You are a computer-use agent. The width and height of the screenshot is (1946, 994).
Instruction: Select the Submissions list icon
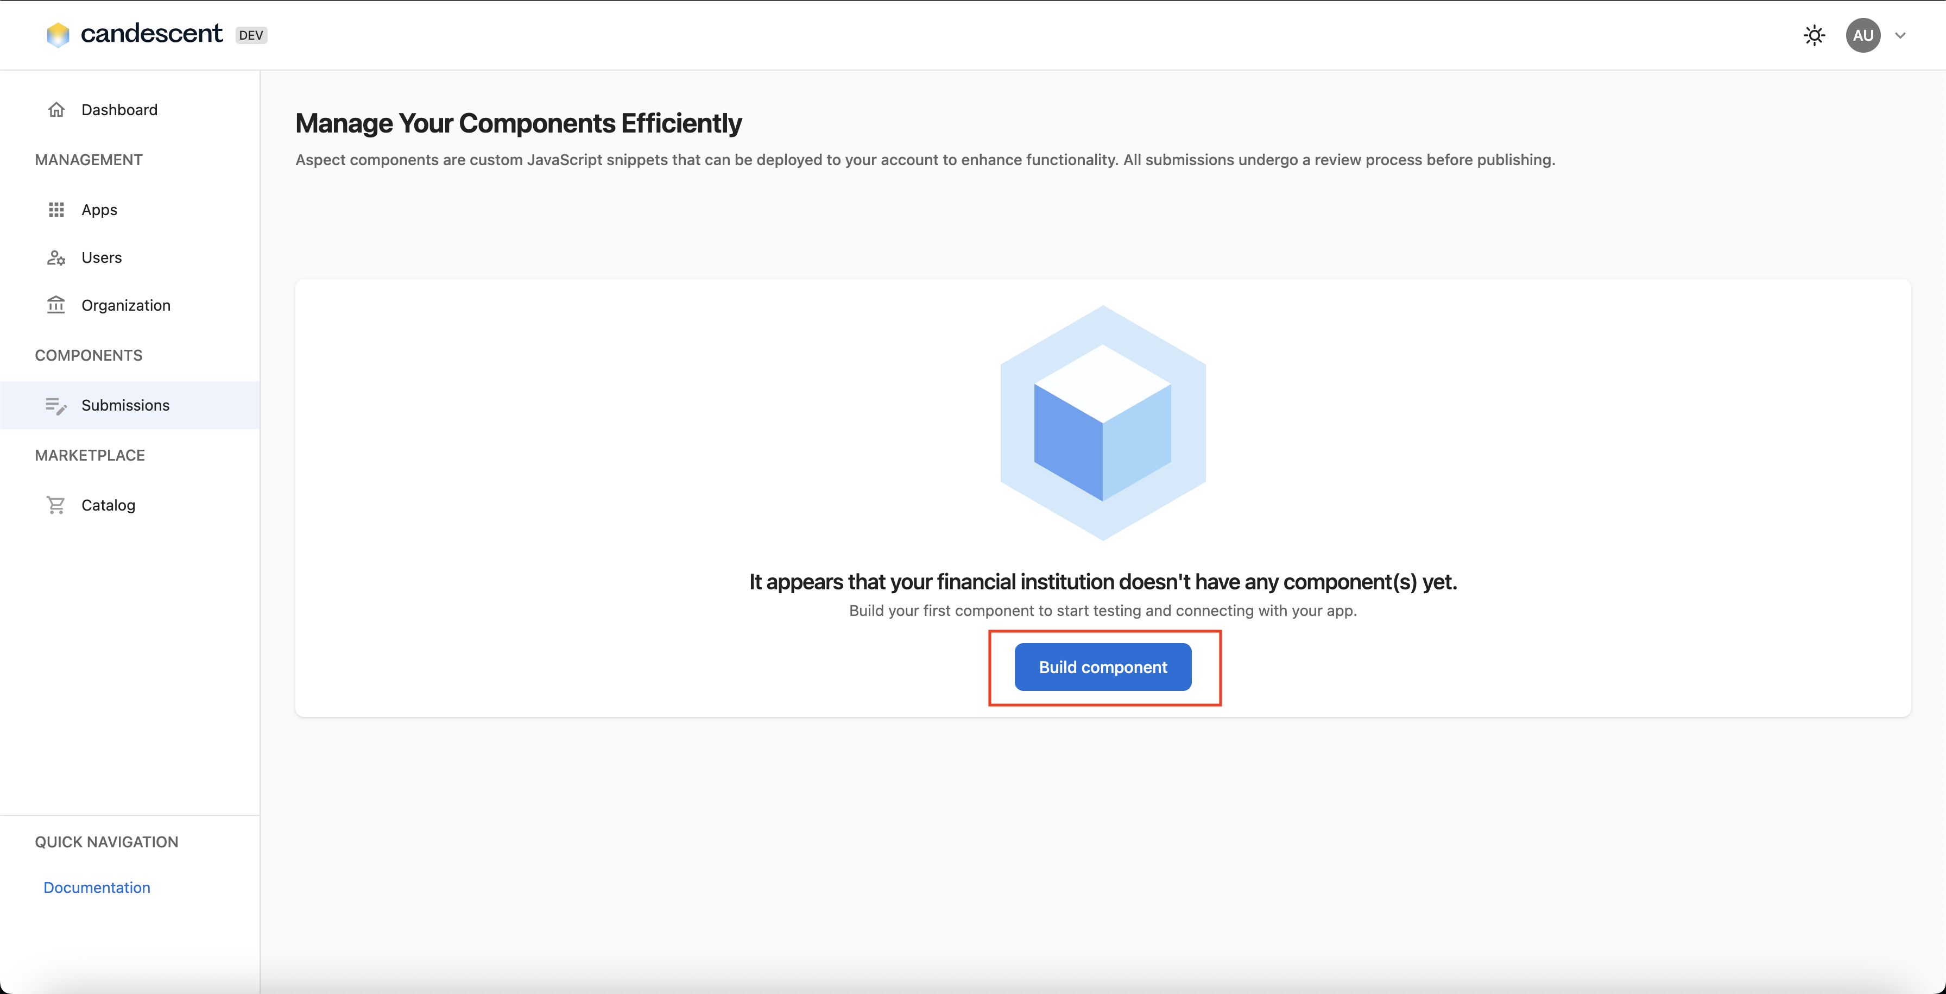(56, 405)
